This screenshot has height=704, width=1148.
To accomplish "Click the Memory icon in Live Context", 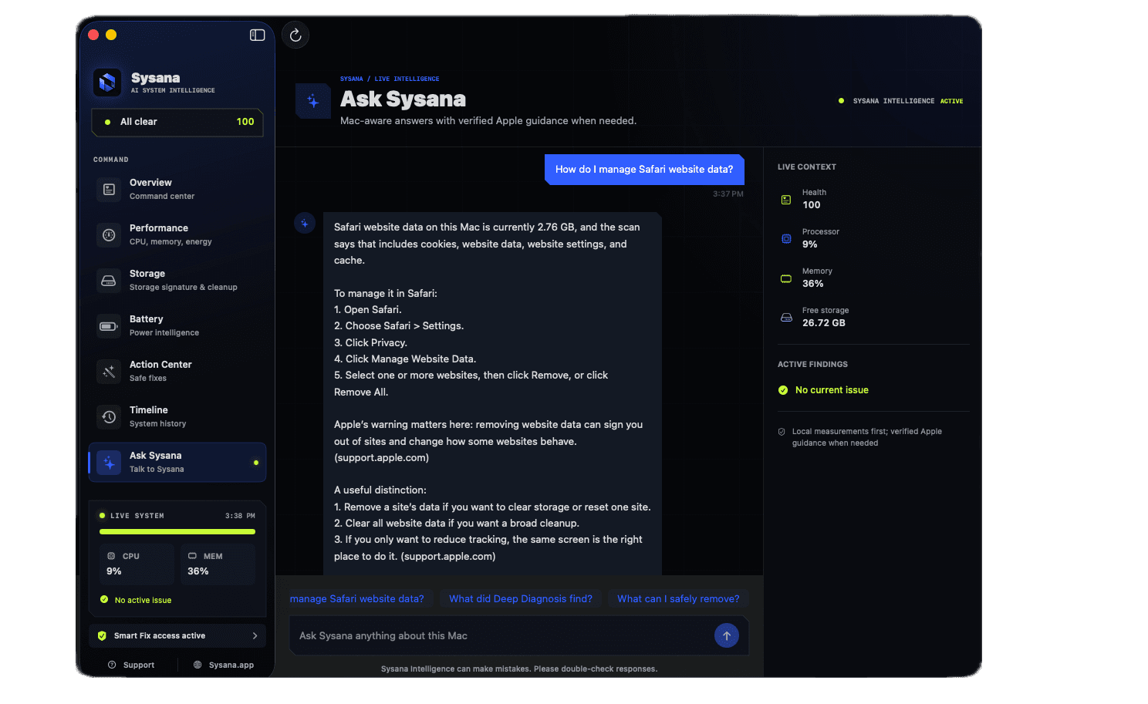I will click(786, 278).
